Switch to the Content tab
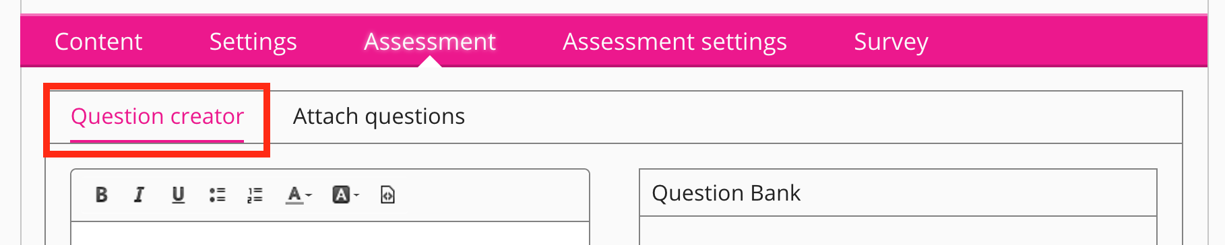This screenshot has width=1225, height=245. 98,42
